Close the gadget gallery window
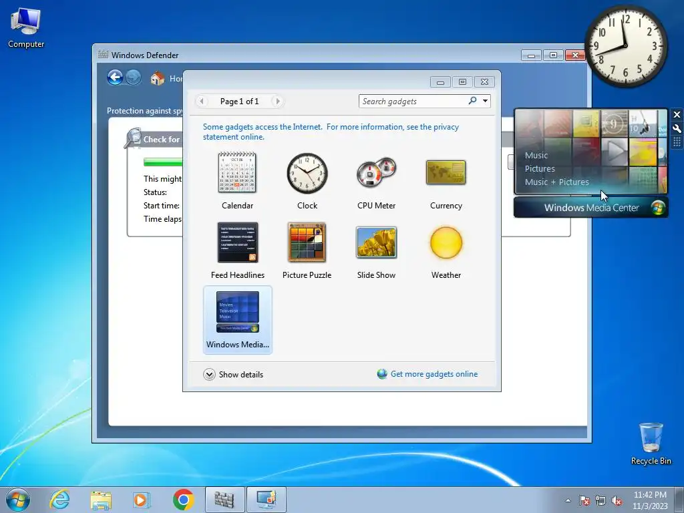This screenshot has height=513, width=684. [484, 82]
